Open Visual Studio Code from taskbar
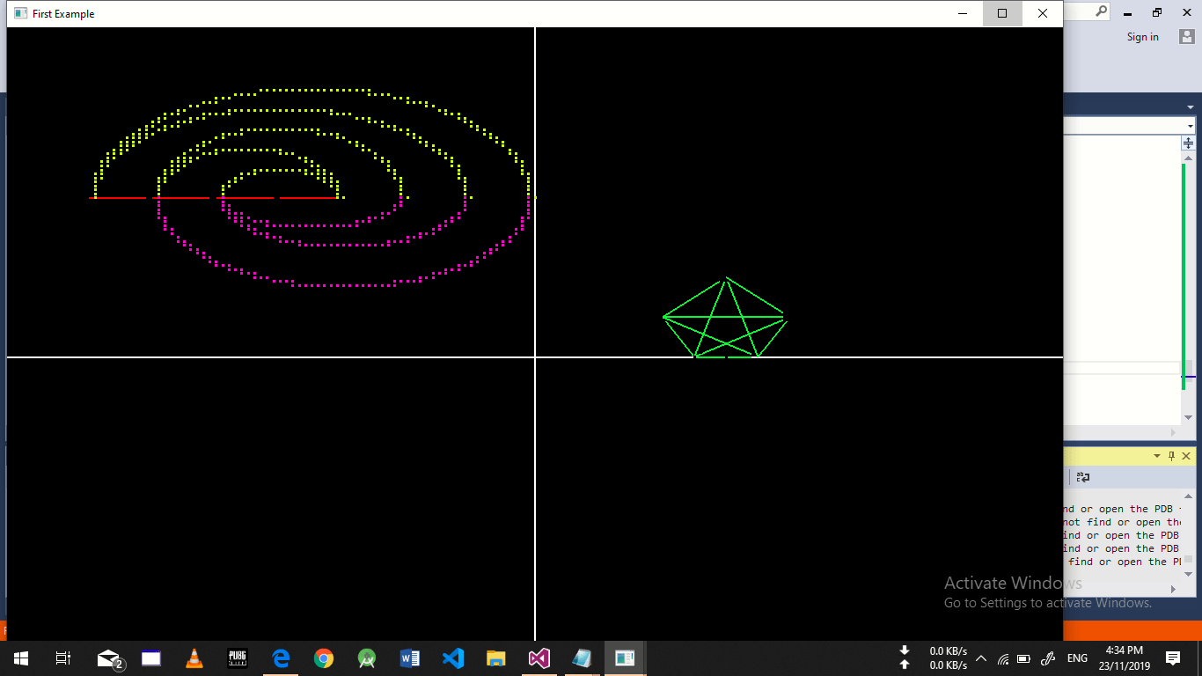1202x676 pixels. [453, 658]
